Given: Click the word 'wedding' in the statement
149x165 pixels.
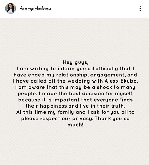Looking at the screenshot, I should (x=79, y=81).
